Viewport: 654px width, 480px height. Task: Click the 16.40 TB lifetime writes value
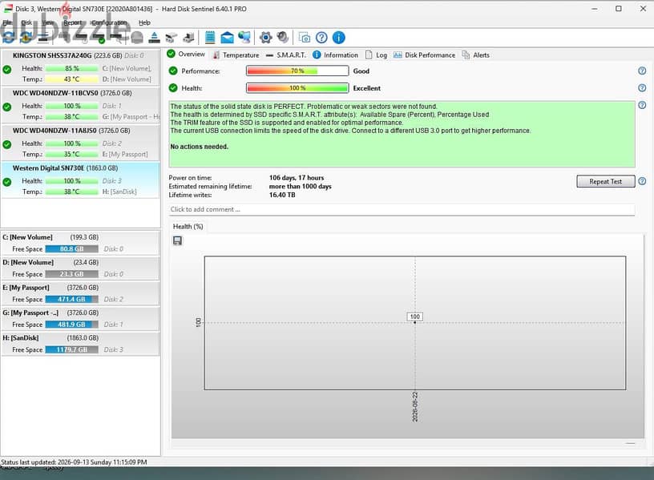click(282, 195)
